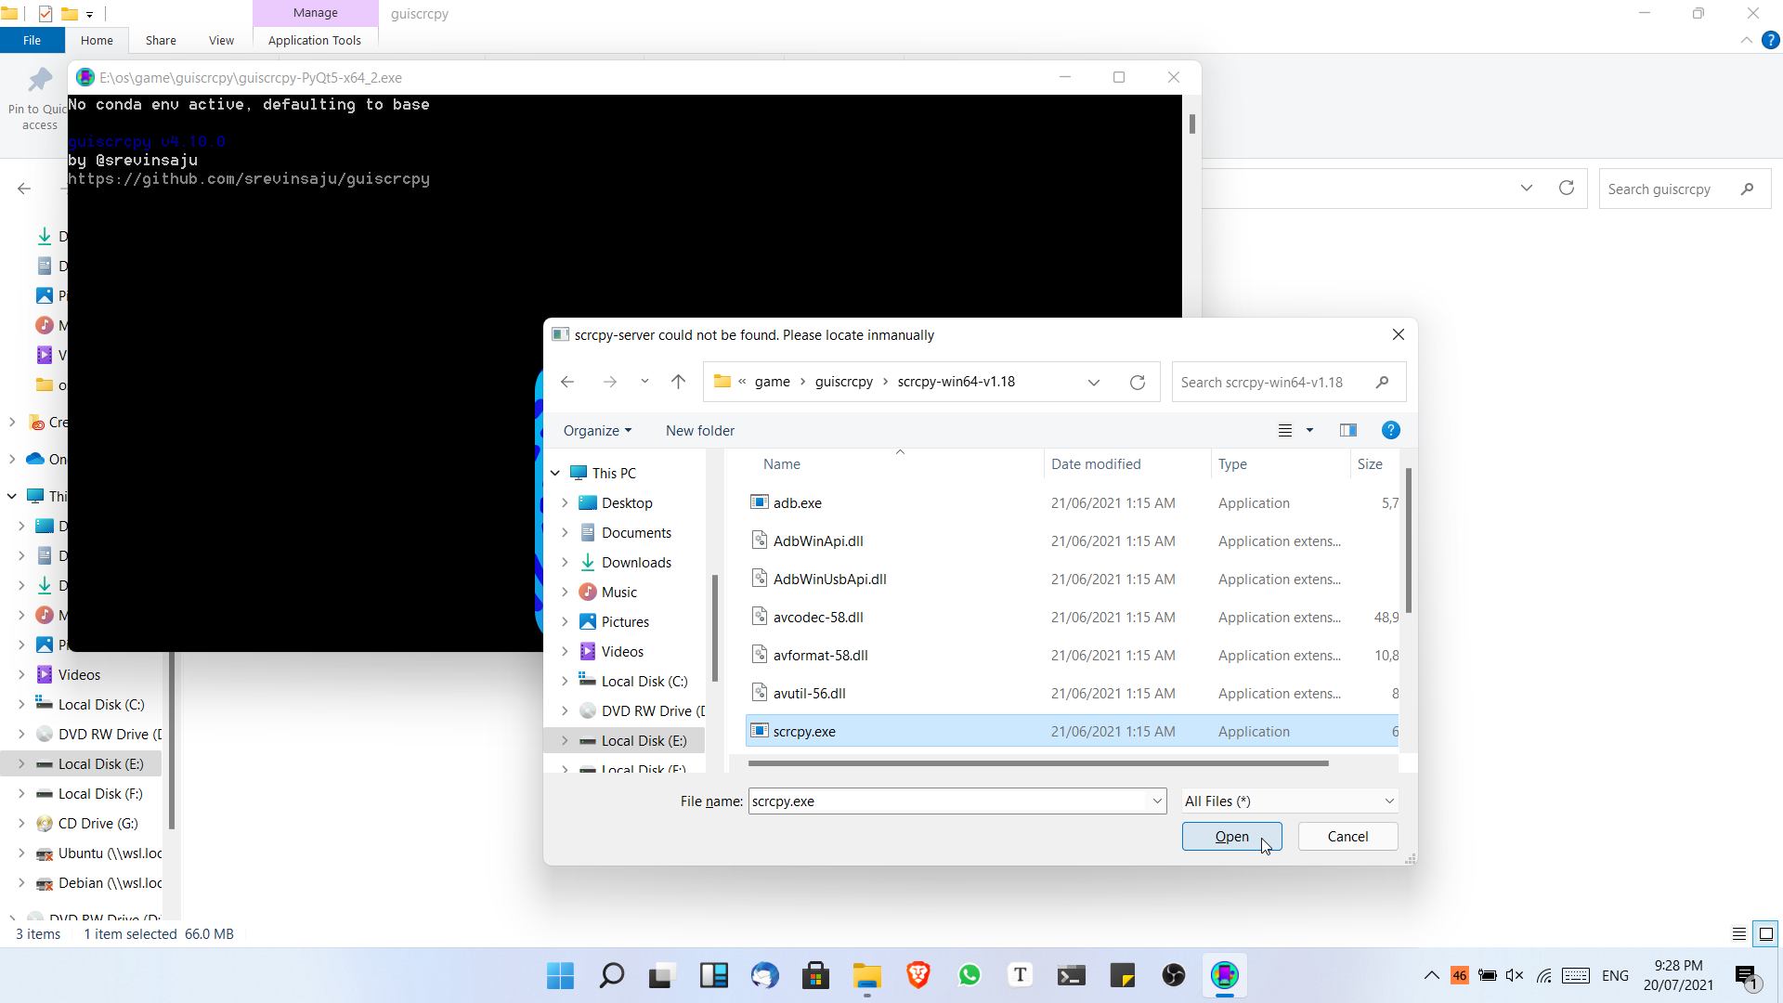Select Documents in dialog tree

[636, 532]
